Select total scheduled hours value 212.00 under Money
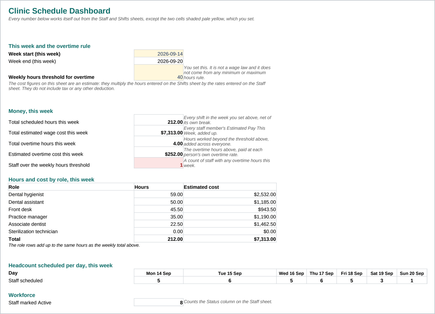435x314 pixels. (159, 120)
